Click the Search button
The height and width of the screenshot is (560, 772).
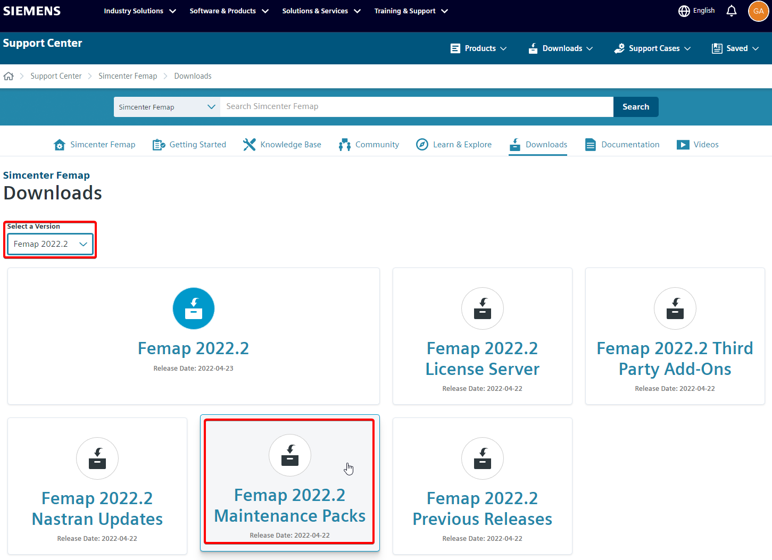[636, 107]
